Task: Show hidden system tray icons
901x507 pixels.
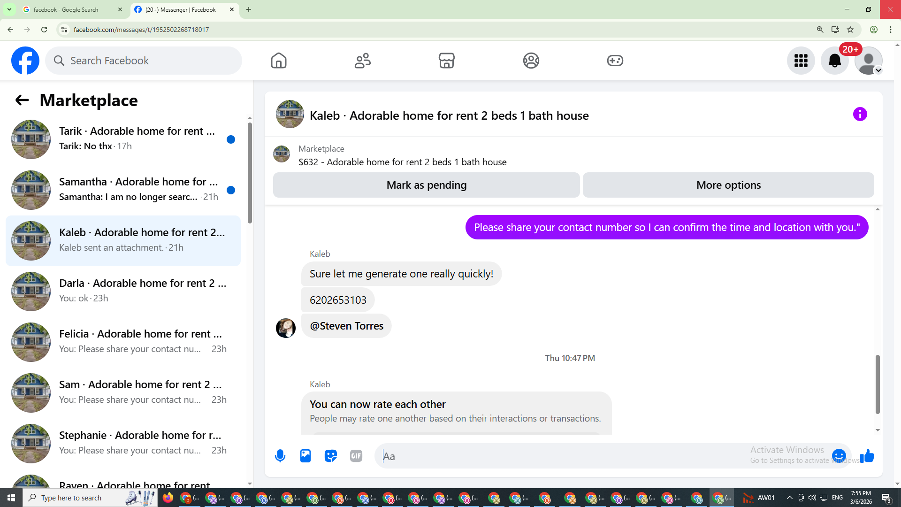Action: coord(789,498)
